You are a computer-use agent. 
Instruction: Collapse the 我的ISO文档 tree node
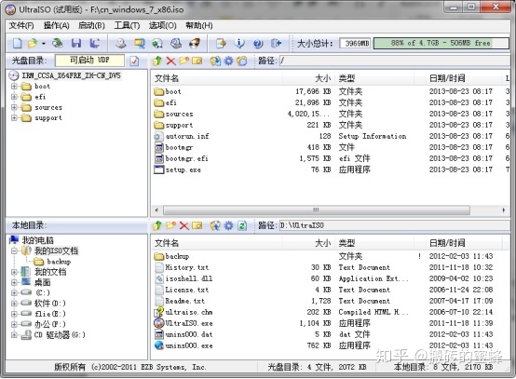[x=14, y=251]
